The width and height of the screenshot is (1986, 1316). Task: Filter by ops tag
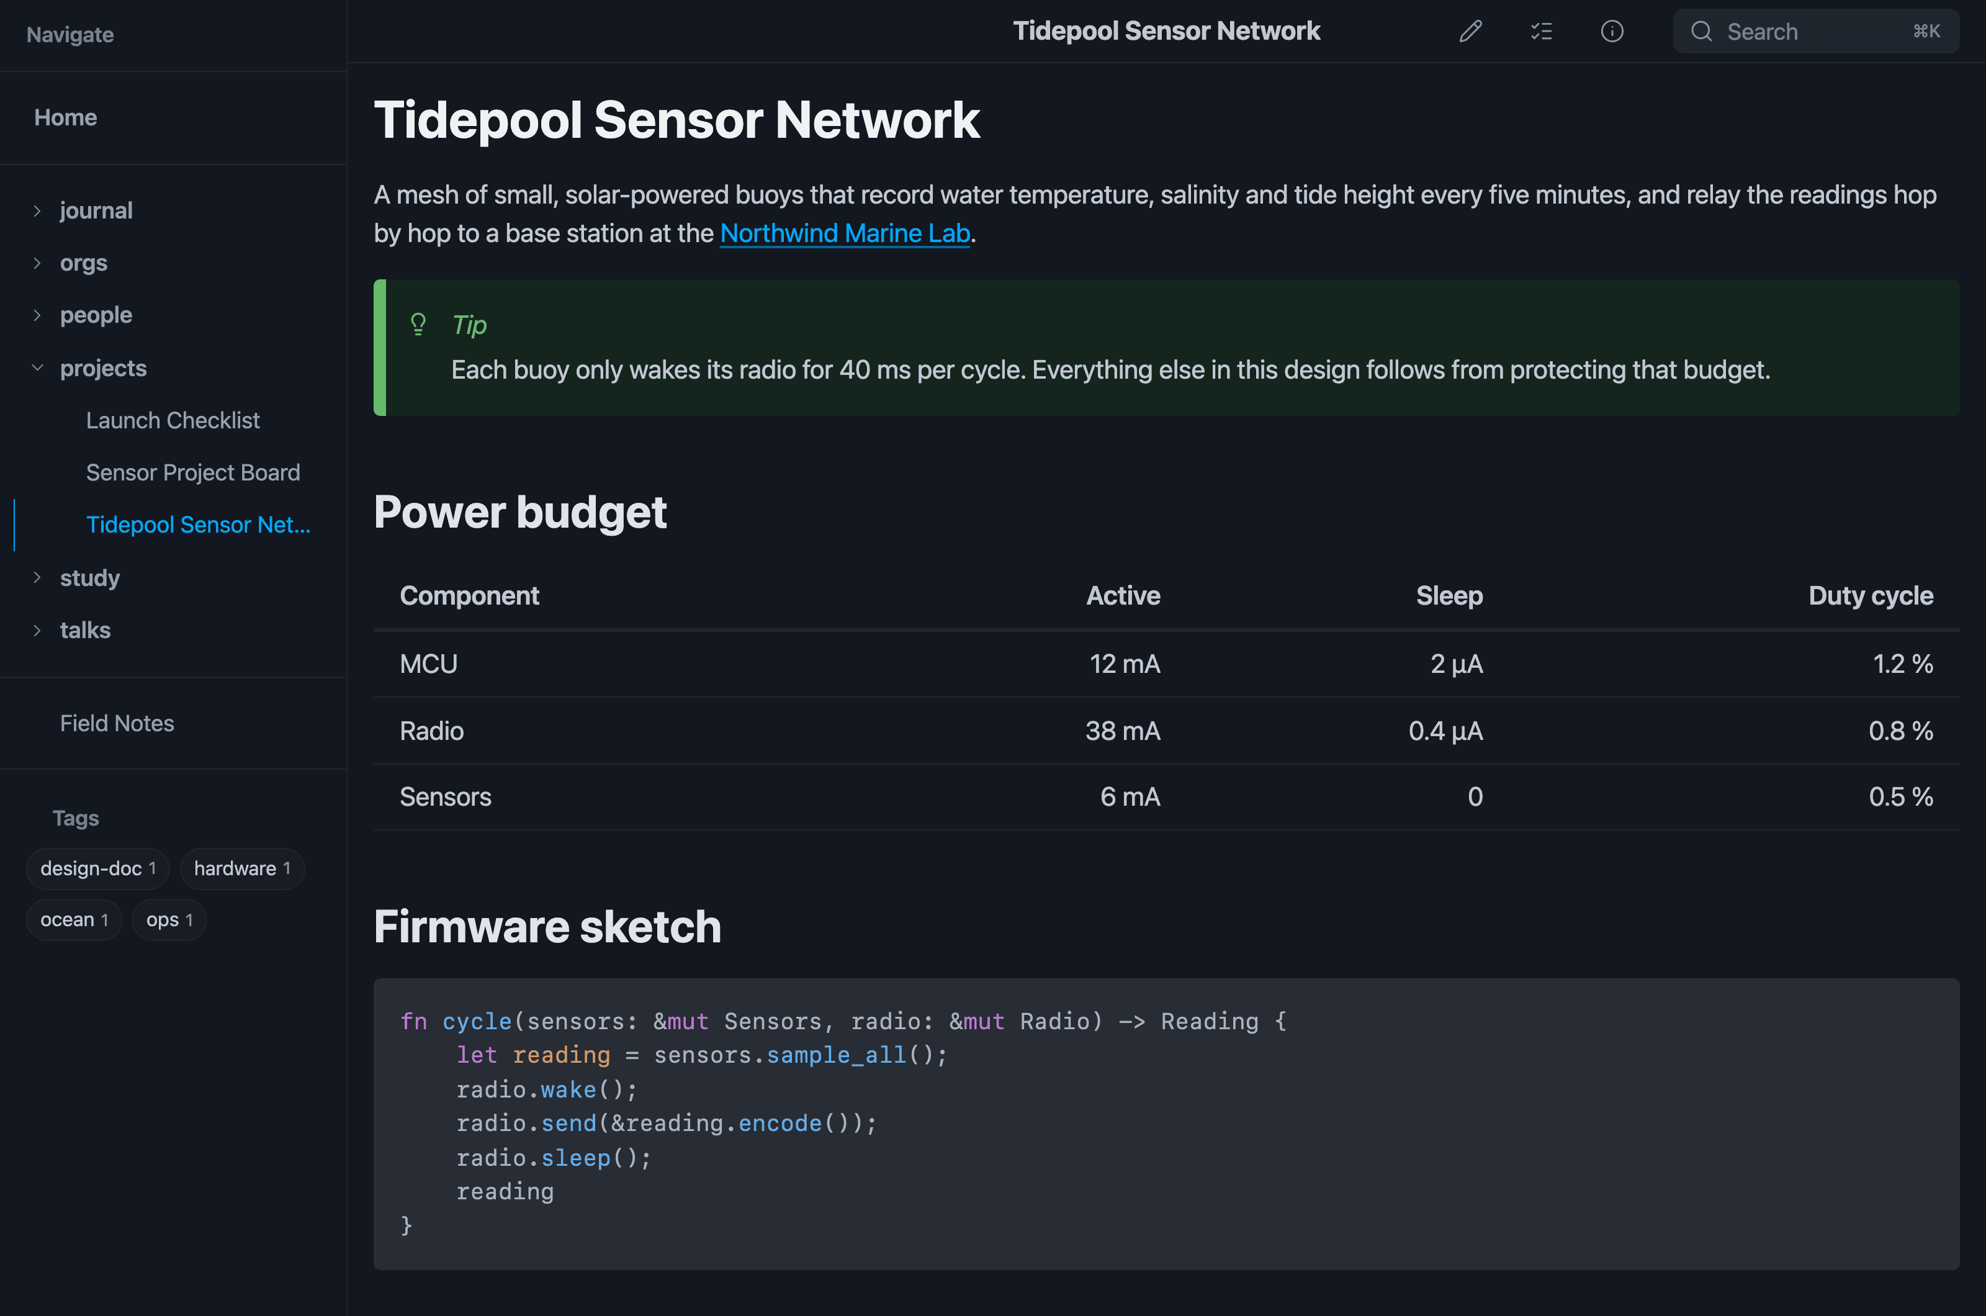pos(169,920)
